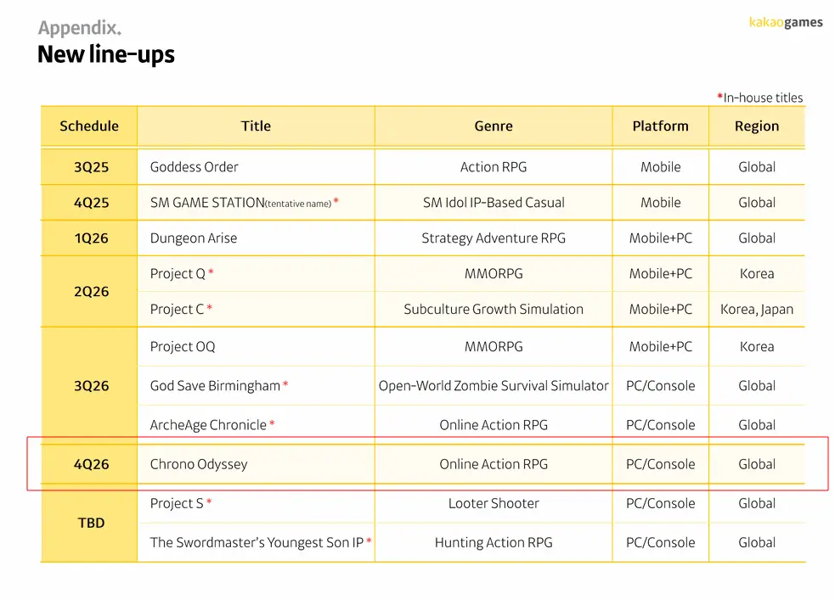Screen dimensions: 835x599
Task: Click 'Online Action RPG' in ArcheAge Chronicle row
Action: point(494,425)
